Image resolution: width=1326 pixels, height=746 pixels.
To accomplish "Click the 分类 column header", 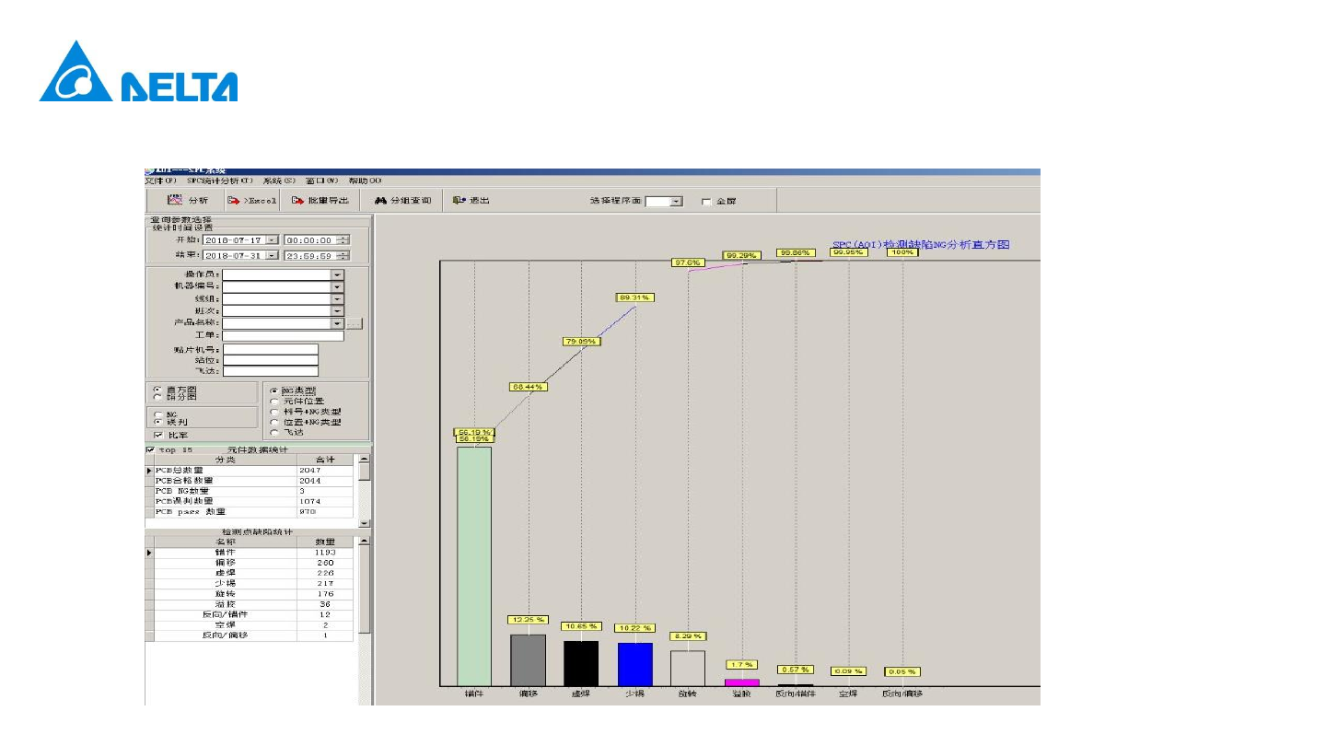I will click(226, 460).
